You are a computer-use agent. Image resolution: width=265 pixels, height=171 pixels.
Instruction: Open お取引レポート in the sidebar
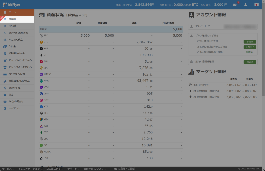point(17,53)
